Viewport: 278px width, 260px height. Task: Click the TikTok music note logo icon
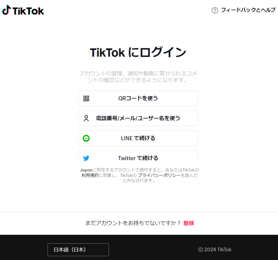tap(6, 10)
